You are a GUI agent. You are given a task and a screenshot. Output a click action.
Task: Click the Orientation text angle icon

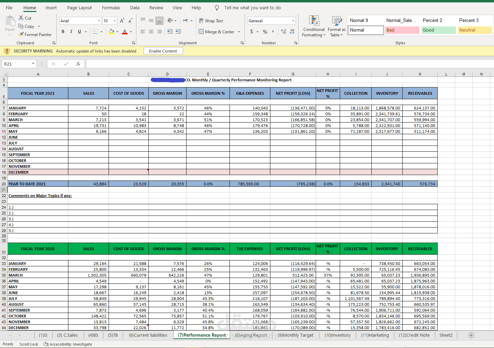point(170,21)
